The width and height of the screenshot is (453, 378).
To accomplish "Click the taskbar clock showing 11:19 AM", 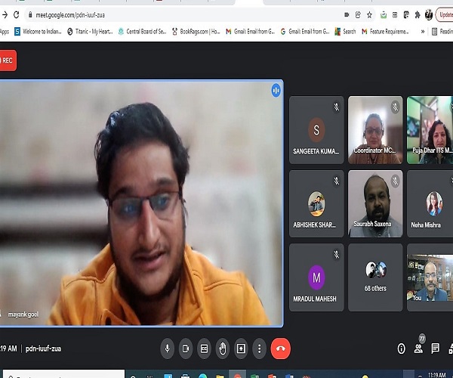I will (x=436, y=375).
